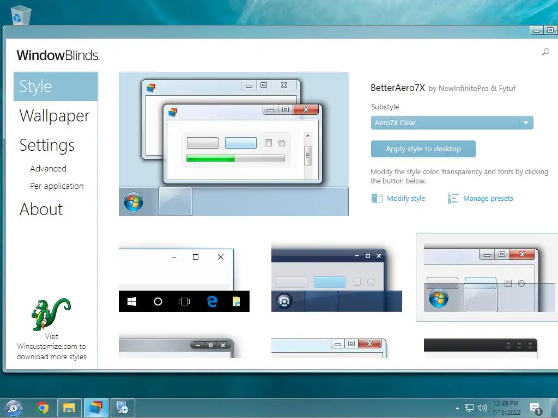Select the highlighted Aero style thumbnail
Image resolution: width=558 pixels, height=418 pixels.
tap(487, 277)
